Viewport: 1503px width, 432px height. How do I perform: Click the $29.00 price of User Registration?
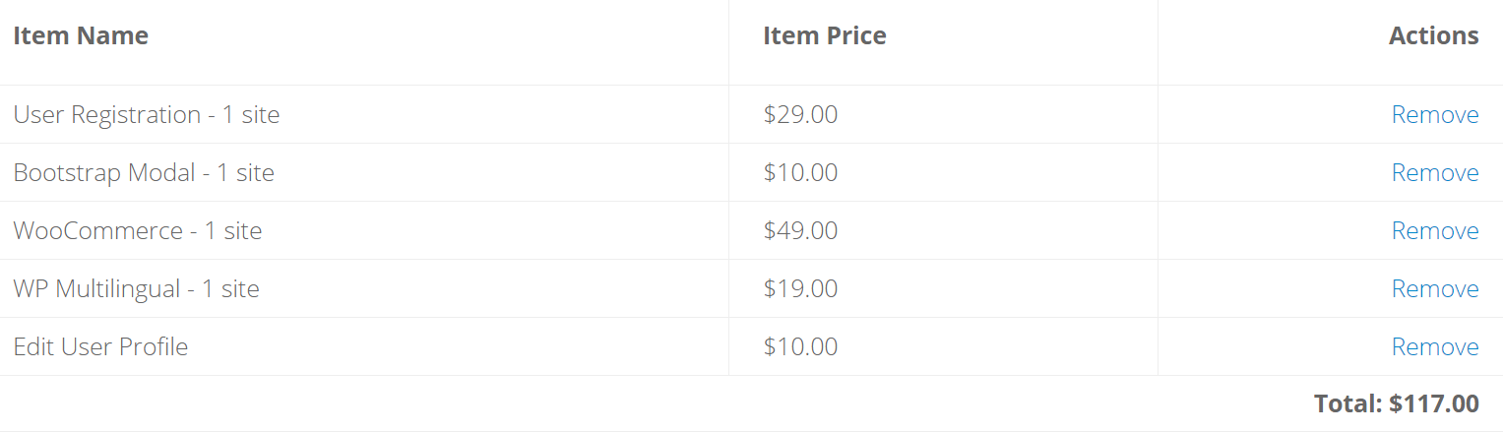800,115
